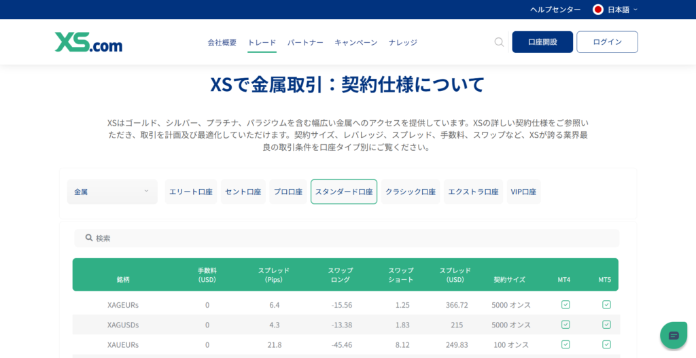Select the クラシック口座 tab
Screen dimensions: 696x358
pos(411,192)
